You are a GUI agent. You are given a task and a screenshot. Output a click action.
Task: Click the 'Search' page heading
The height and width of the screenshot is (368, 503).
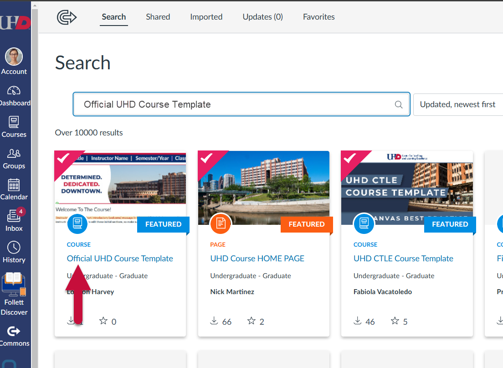coord(83,62)
